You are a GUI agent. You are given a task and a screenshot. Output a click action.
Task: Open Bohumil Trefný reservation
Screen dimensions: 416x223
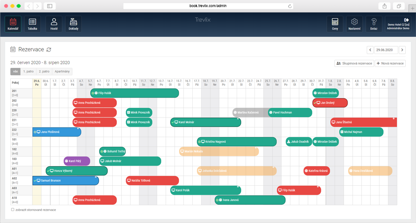tap(112, 152)
